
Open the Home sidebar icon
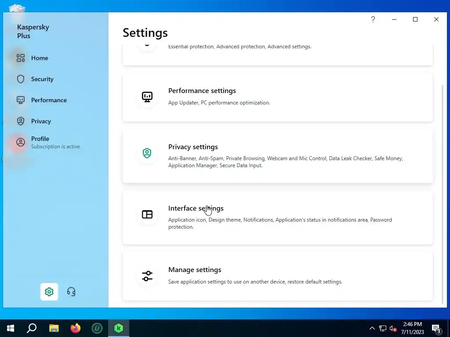pyautogui.click(x=20, y=58)
